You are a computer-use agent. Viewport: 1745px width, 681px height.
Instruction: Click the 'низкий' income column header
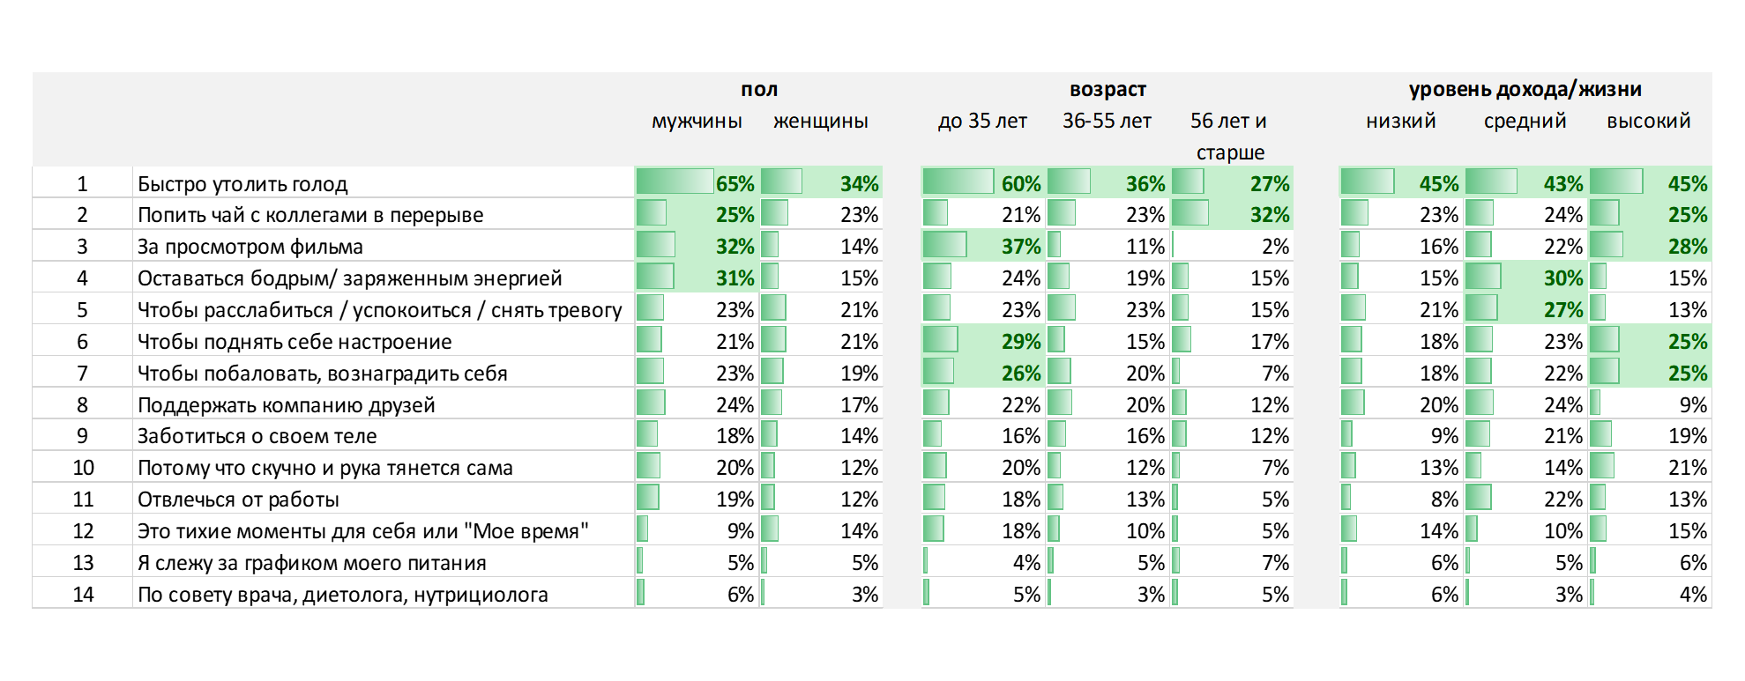(1400, 121)
